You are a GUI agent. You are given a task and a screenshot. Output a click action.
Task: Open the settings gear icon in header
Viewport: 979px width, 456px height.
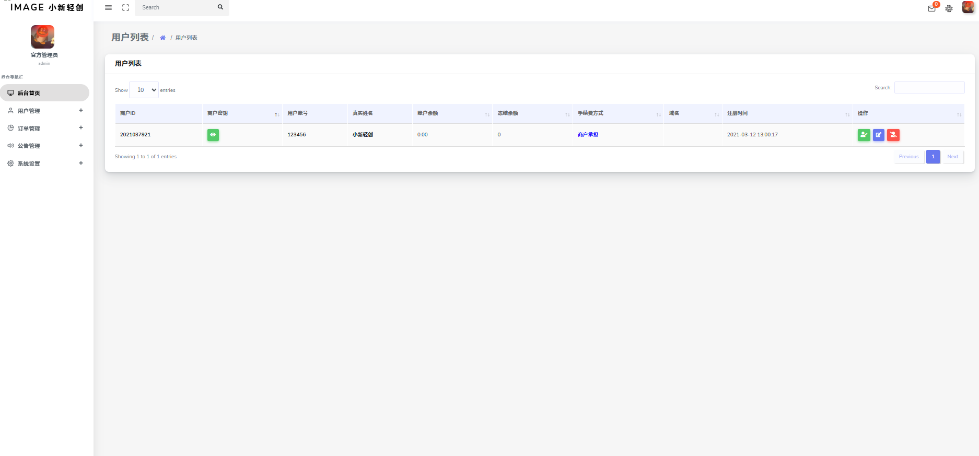click(x=949, y=8)
